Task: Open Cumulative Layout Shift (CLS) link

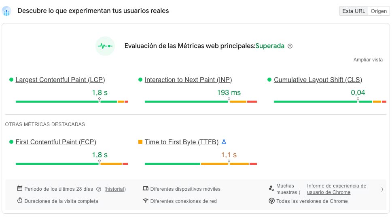Action: pyautogui.click(x=318, y=80)
